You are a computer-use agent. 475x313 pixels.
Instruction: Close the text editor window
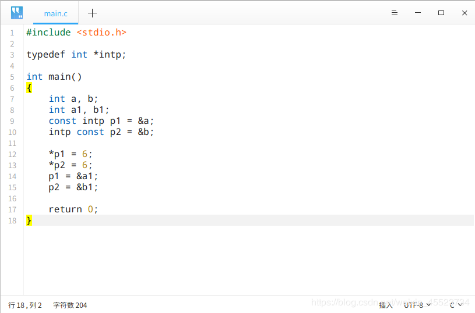tap(465, 13)
